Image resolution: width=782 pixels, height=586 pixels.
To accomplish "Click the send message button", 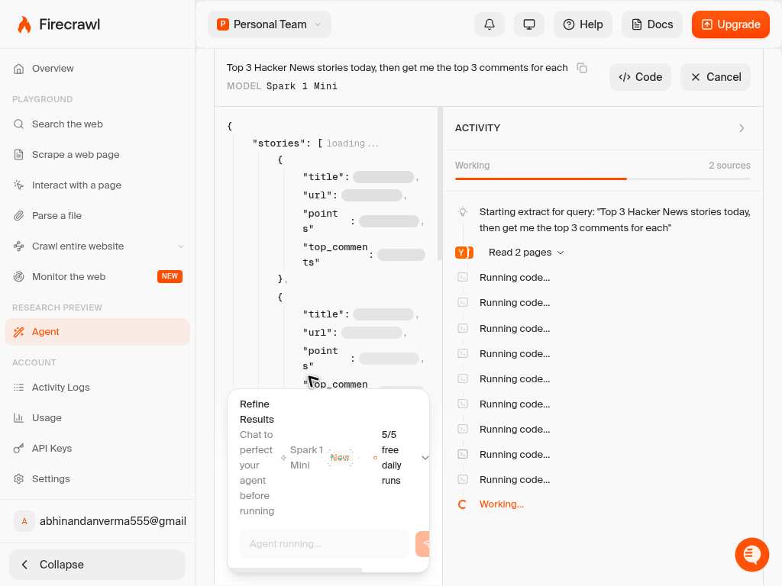I will [x=423, y=543].
